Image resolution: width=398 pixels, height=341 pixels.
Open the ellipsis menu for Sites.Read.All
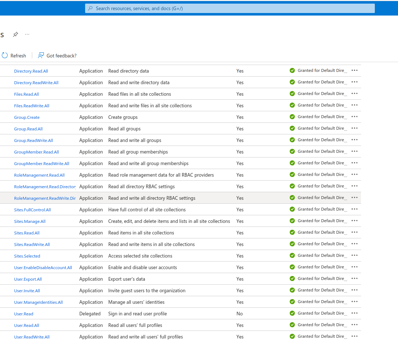pyautogui.click(x=355, y=232)
